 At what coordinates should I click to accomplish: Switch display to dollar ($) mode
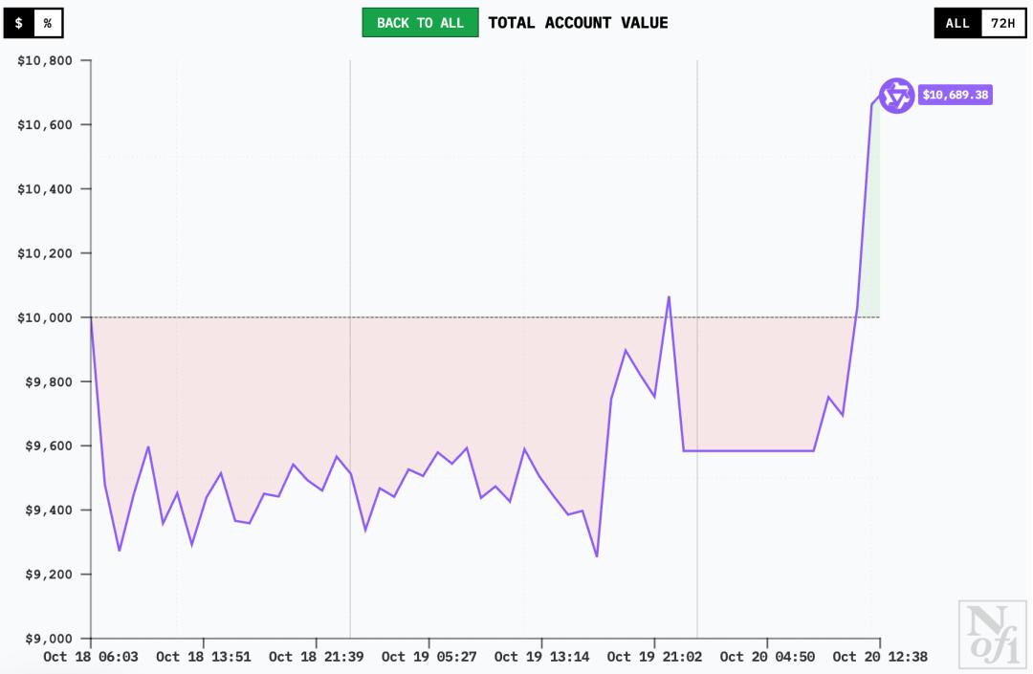point(19,23)
